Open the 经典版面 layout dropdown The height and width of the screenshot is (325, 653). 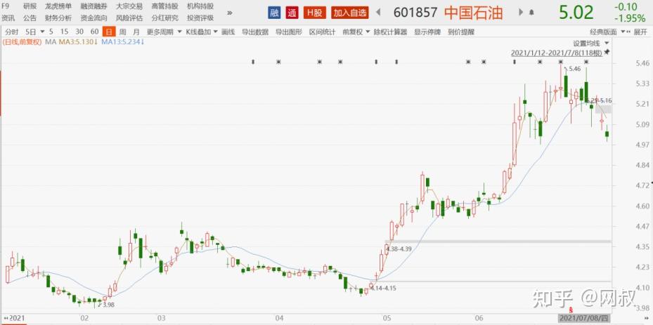[x=607, y=32]
